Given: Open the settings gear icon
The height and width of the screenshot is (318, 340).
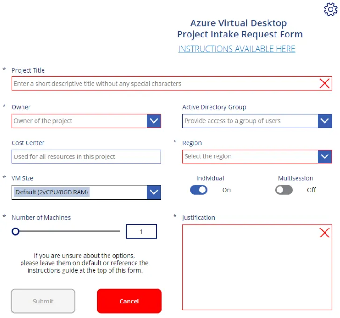Looking at the screenshot, I should coord(331,9).
